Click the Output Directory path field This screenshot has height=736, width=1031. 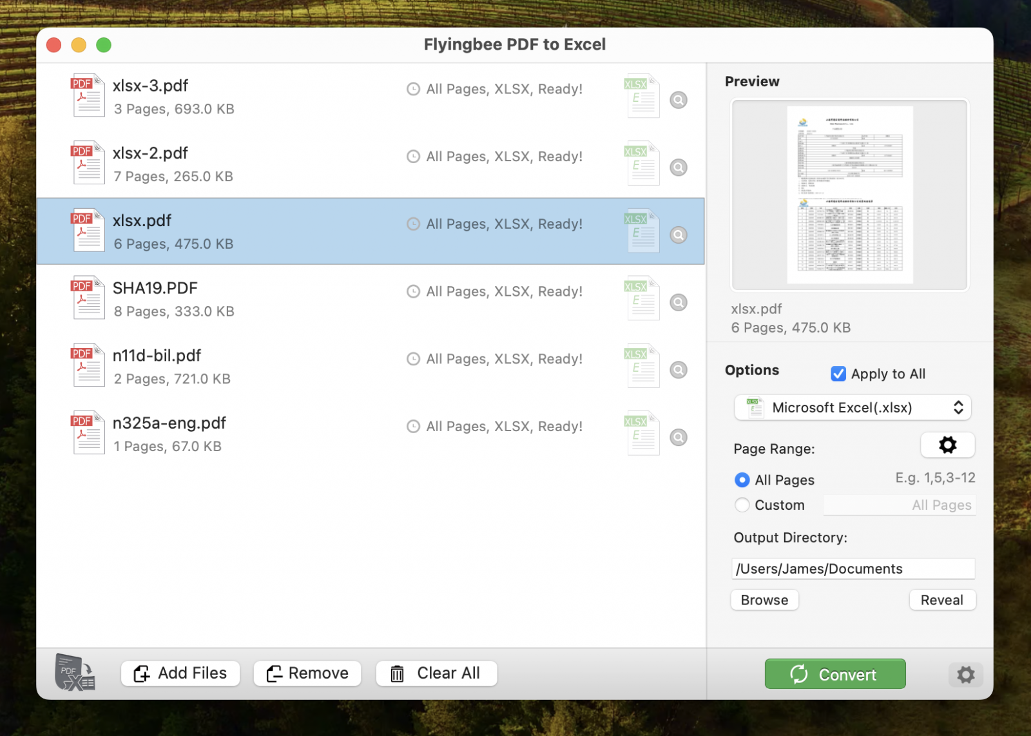pyautogui.click(x=853, y=569)
